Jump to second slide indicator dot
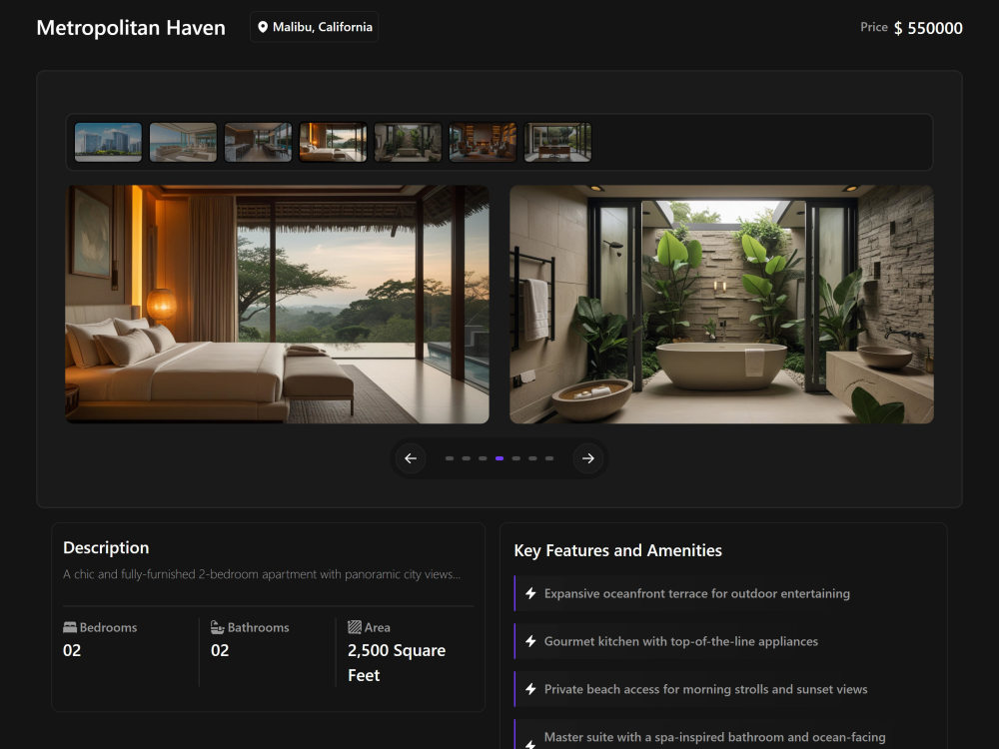 tap(467, 458)
